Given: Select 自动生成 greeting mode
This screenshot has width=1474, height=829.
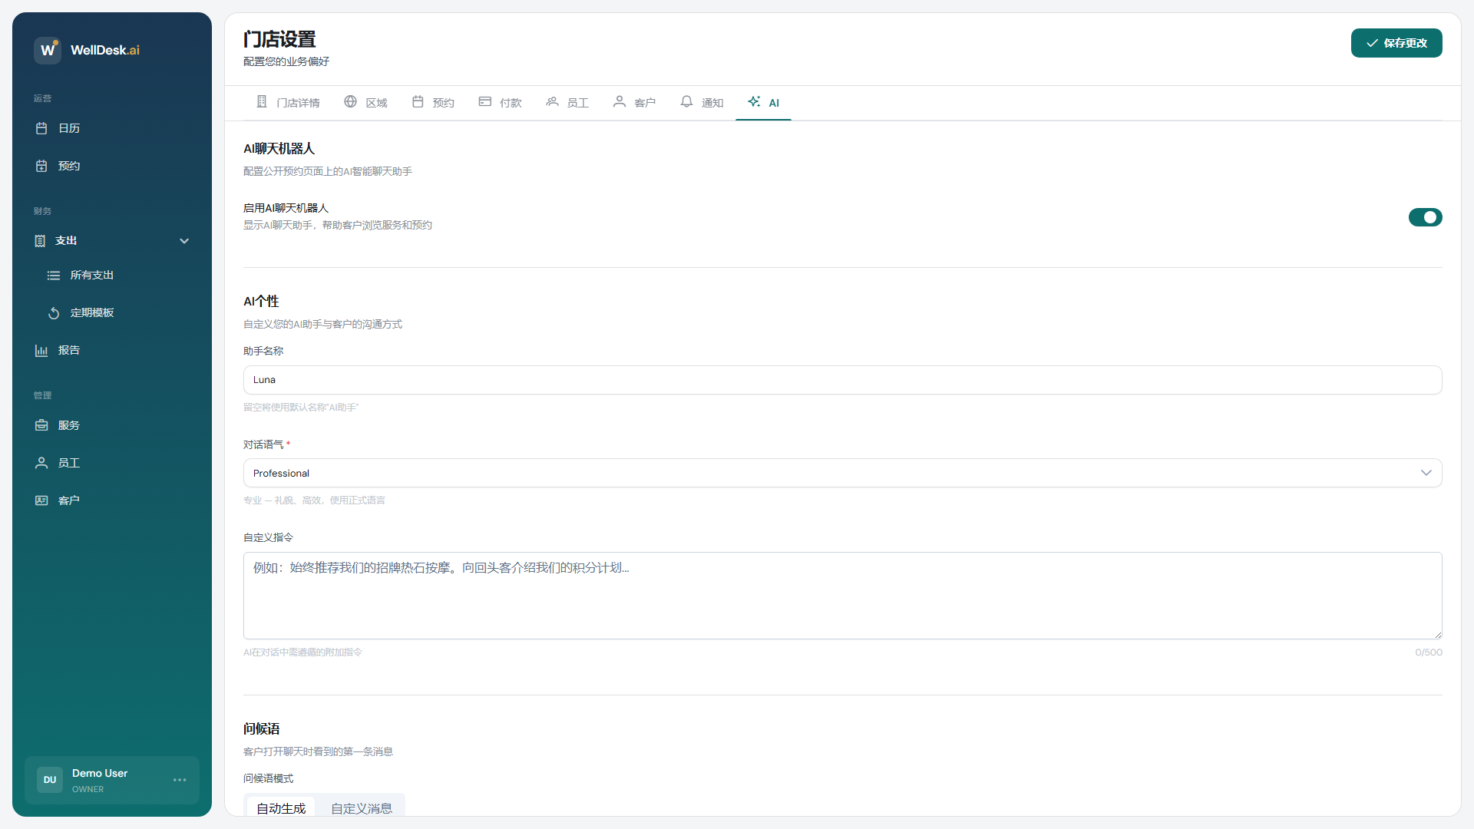Looking at the screenshot, I should click(281, 808).
